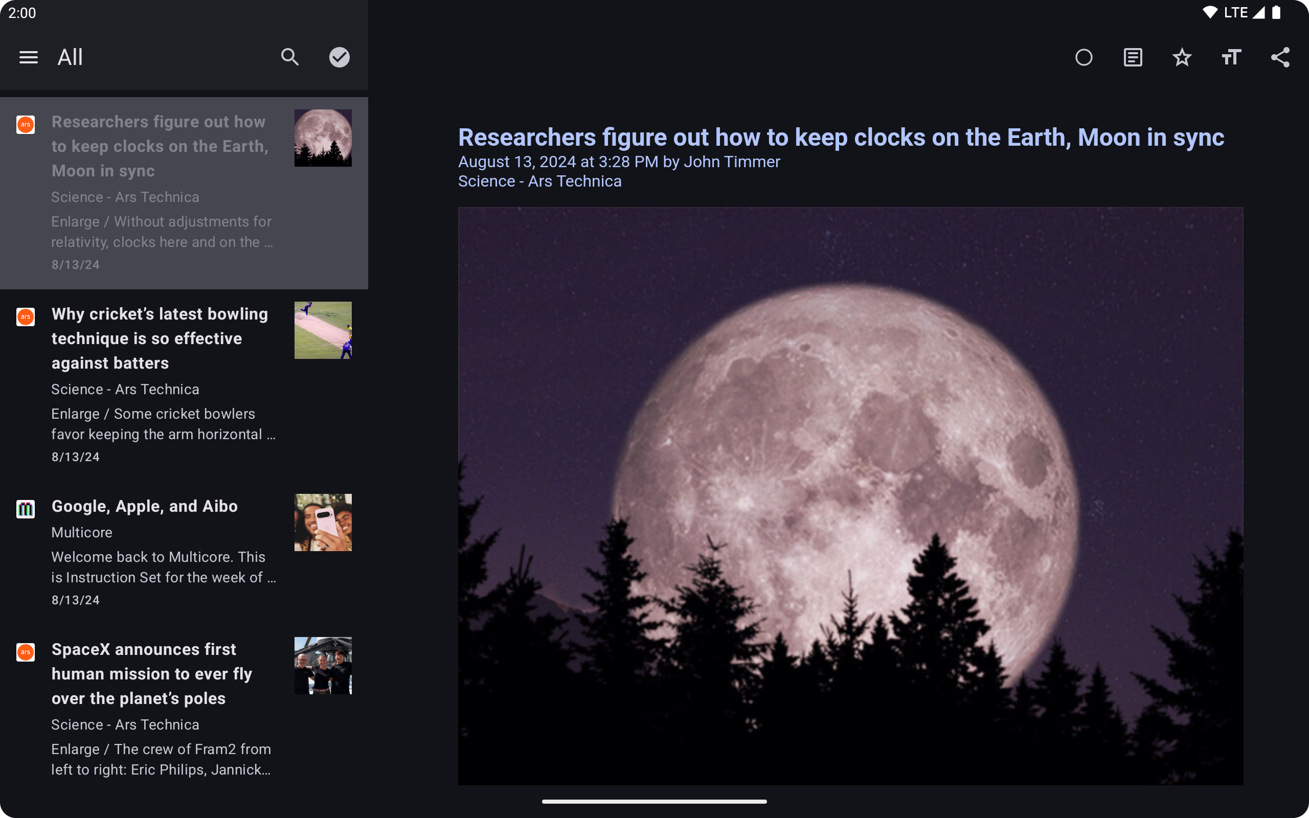Select the moon clocks article in list
1309x818 pixels.
160,146
